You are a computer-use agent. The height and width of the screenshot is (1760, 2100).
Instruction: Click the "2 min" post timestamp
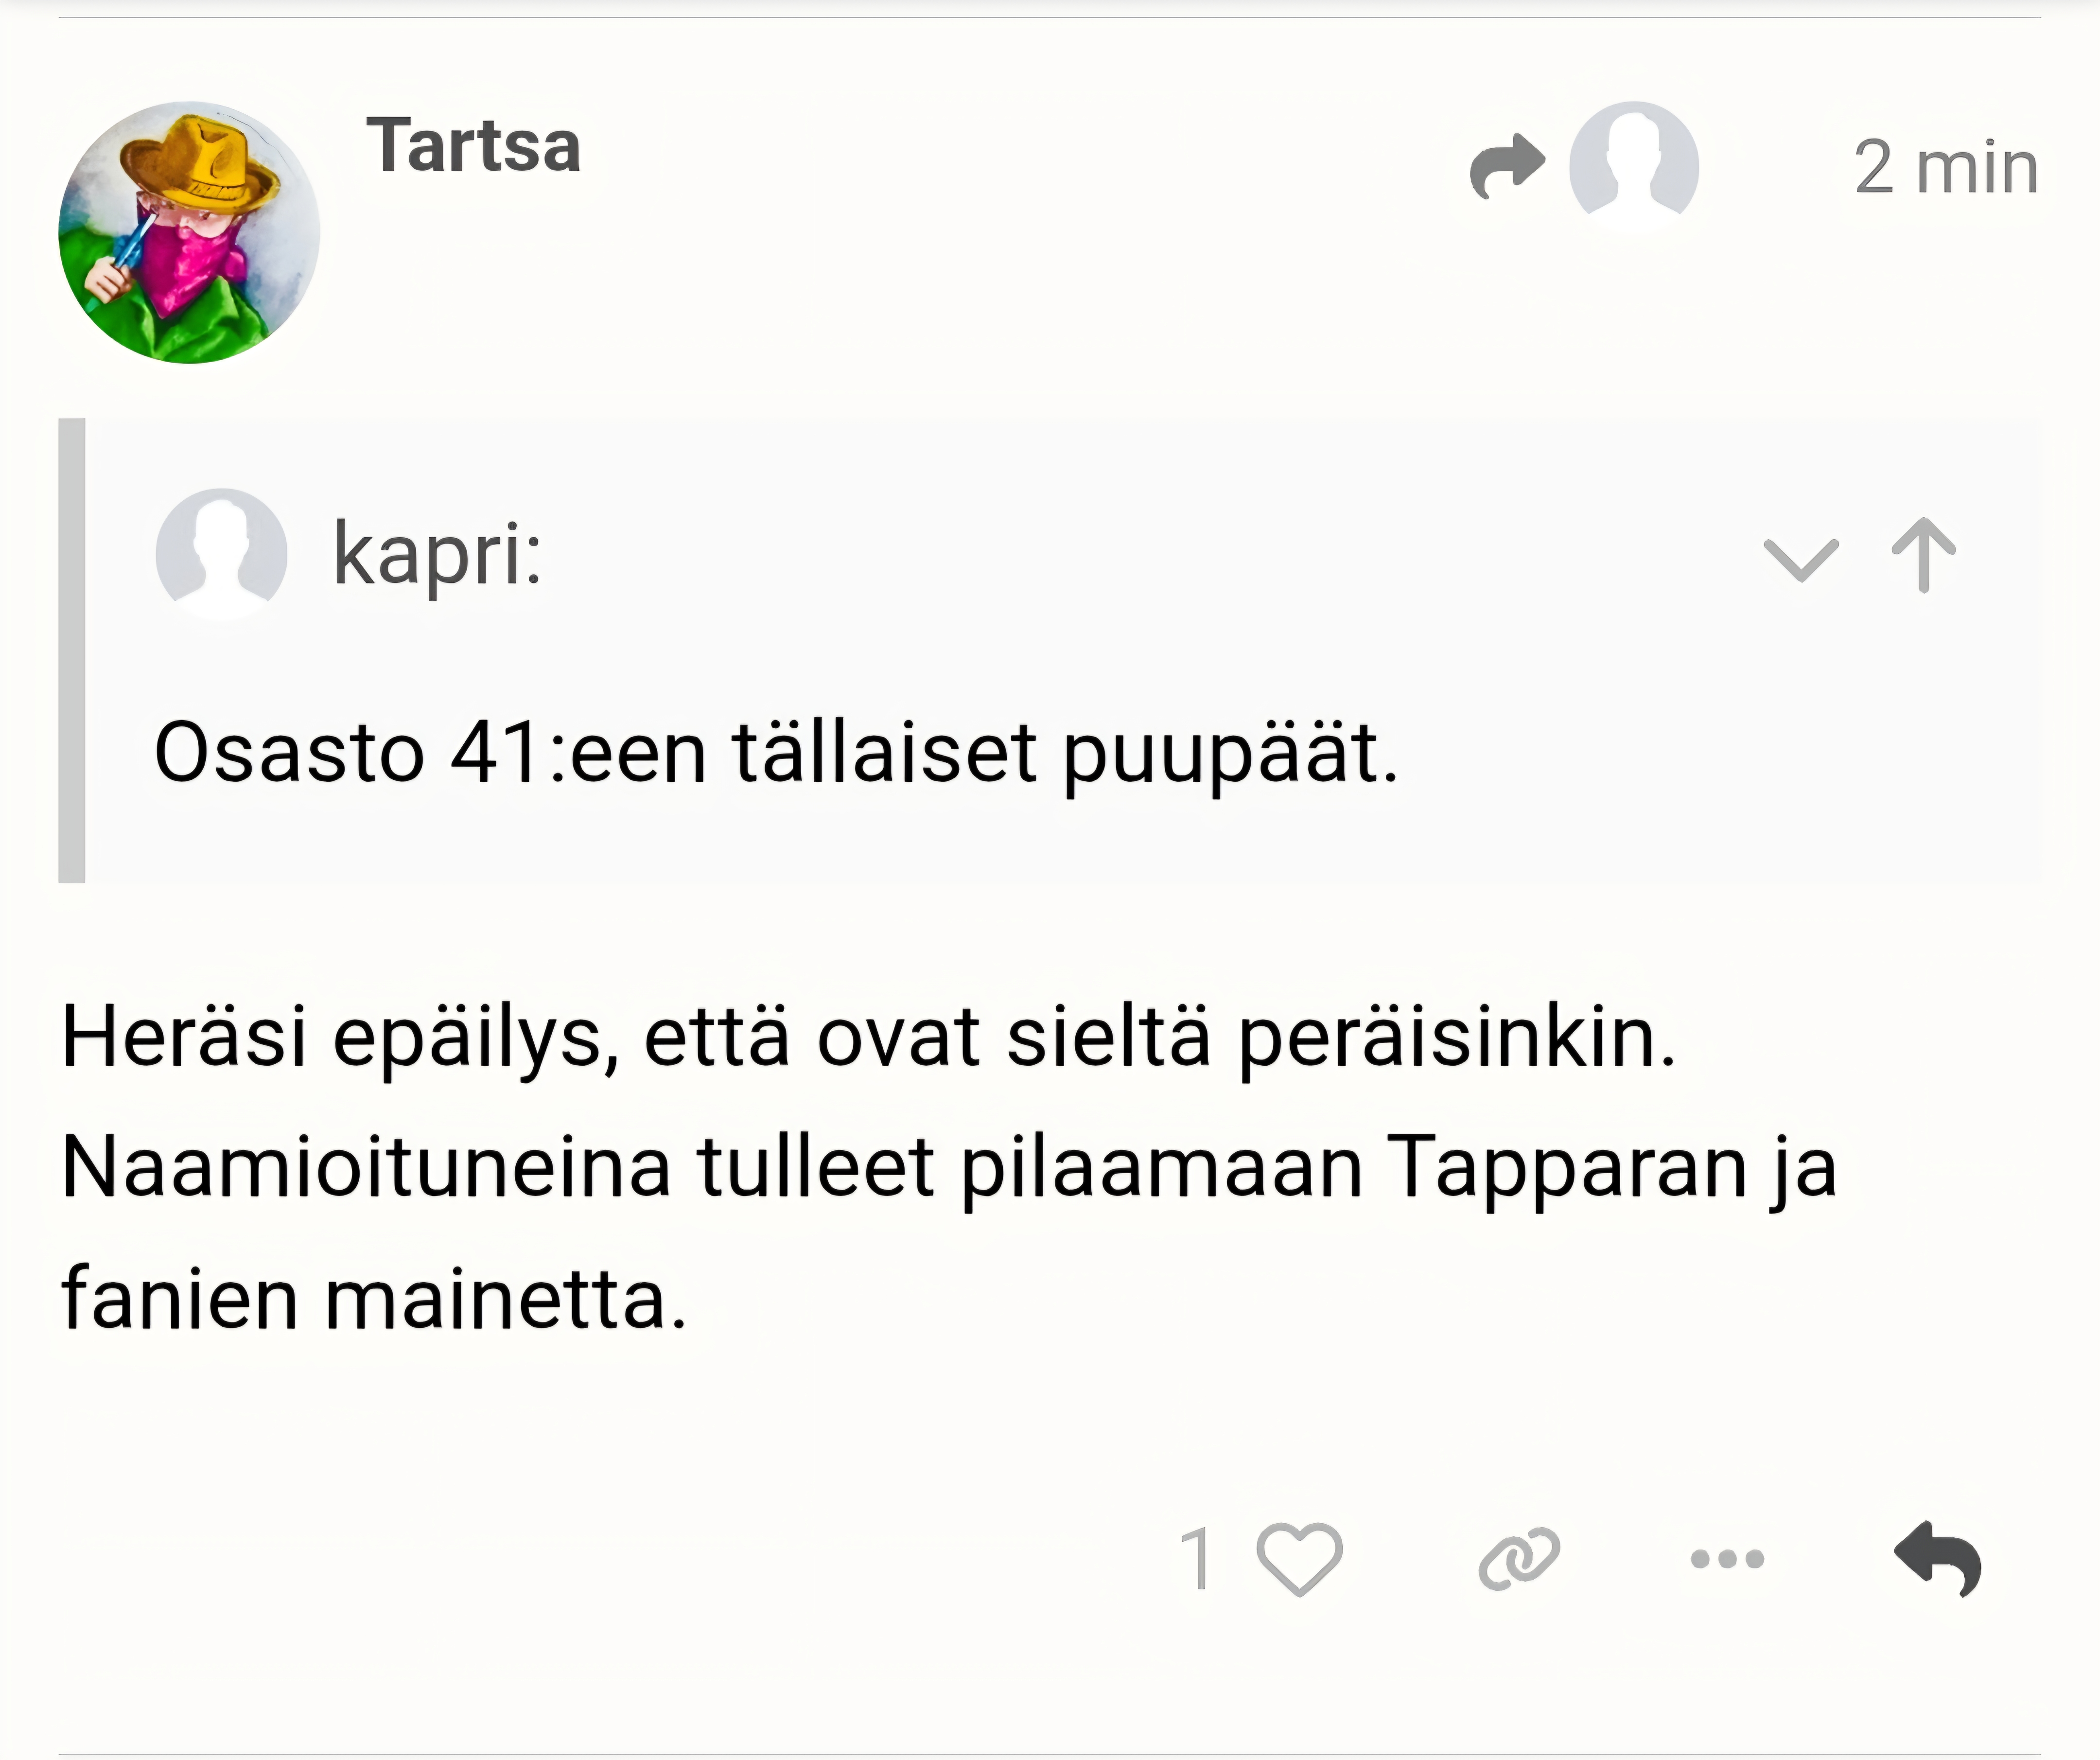pyautogui.click(x=1945, y=167)
